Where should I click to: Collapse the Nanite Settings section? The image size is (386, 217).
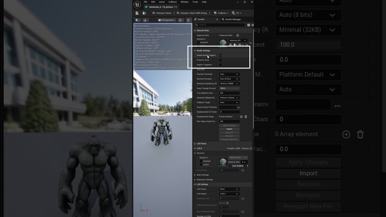pos(195,51)
